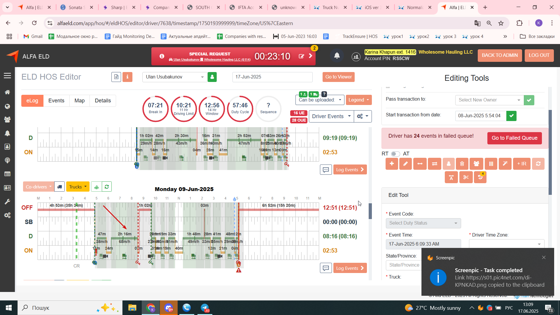Click the notifications bell in header

(337, 56)
